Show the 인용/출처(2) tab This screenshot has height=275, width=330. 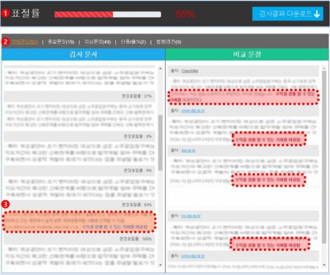[x=133, y=42]
